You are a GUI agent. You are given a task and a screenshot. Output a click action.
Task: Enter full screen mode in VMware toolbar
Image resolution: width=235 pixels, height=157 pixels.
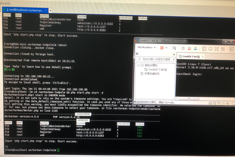coord(216,49)
